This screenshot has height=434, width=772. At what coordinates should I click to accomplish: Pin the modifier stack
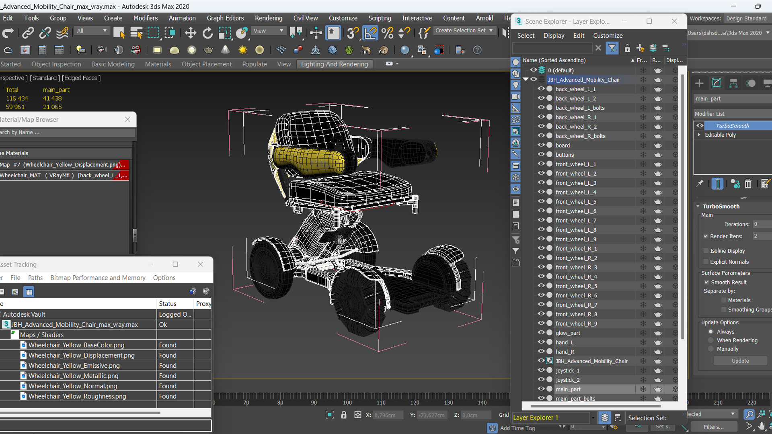tap(700, 184)
